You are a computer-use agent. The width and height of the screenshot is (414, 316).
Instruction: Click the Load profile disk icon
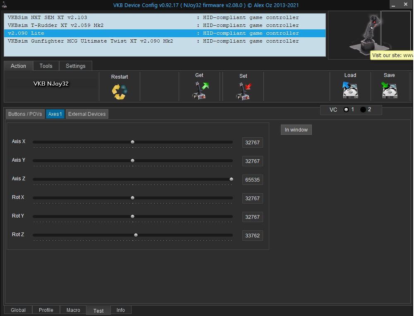click(350, 90)
